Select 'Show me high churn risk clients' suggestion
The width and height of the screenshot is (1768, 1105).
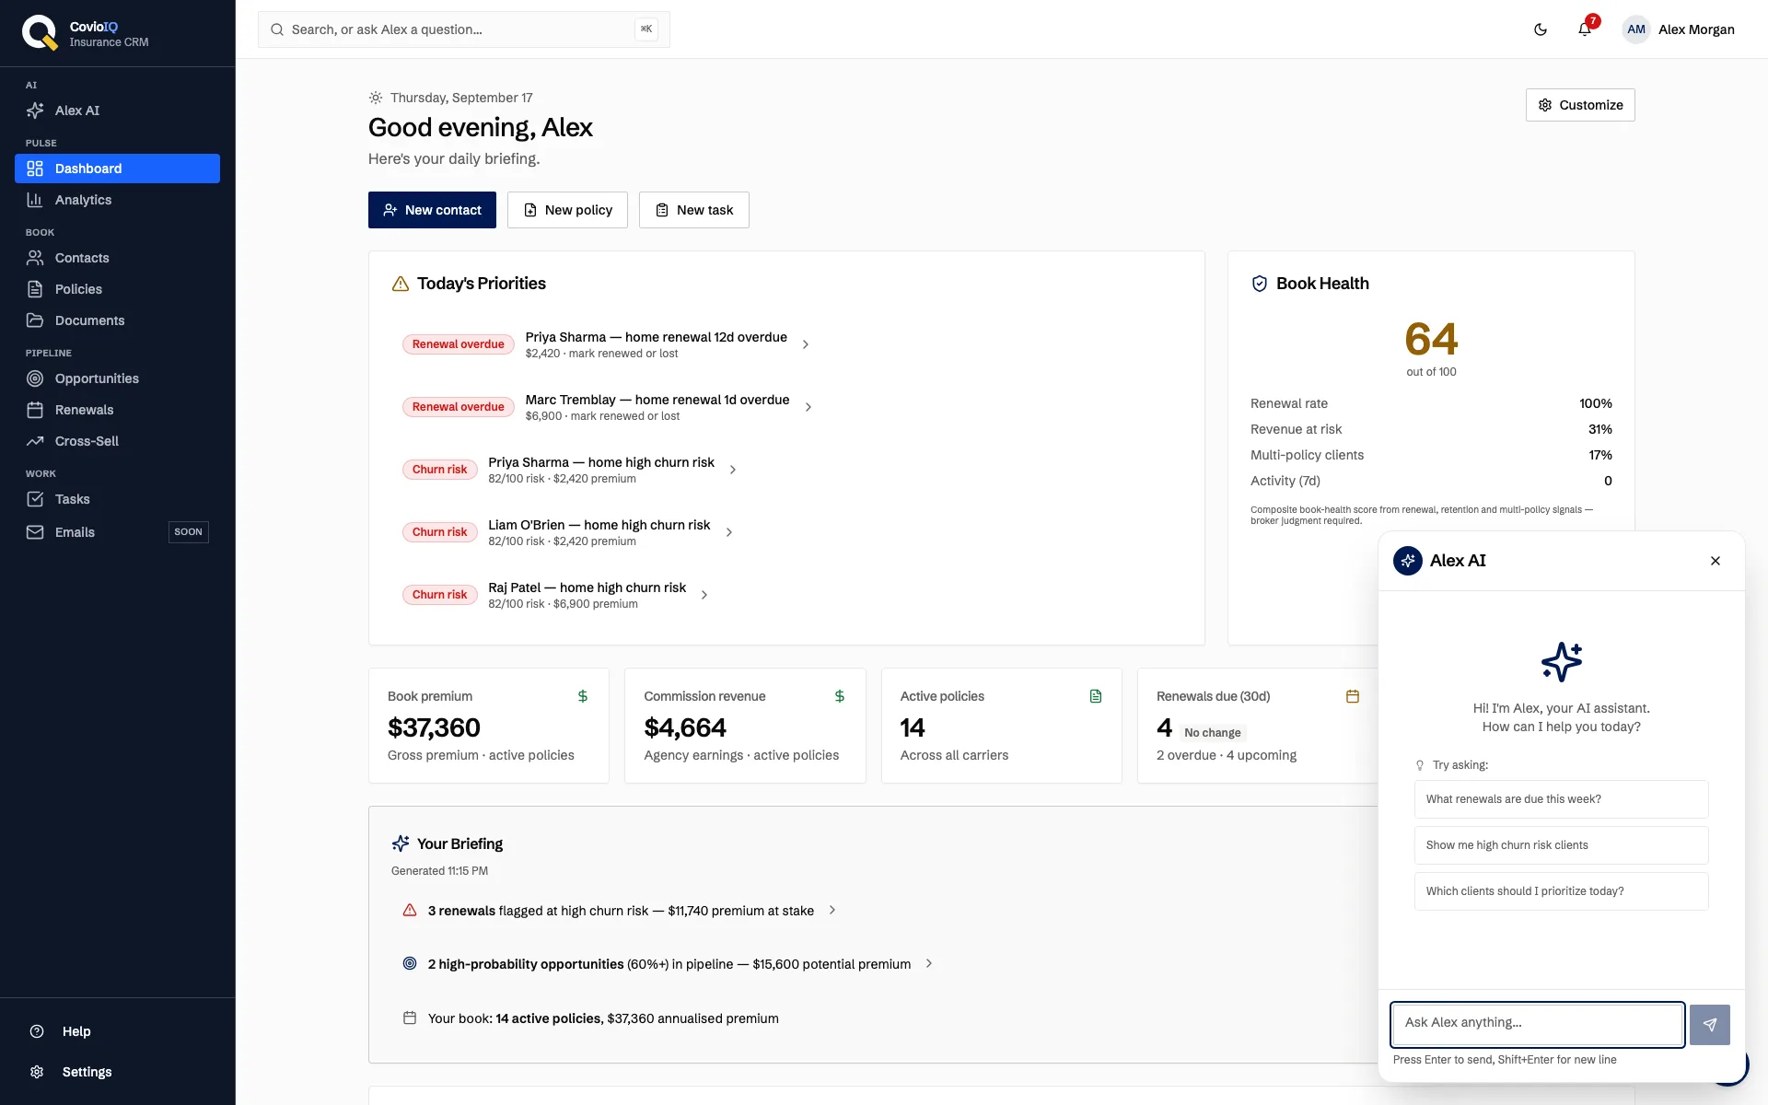[x=1562, y=845]
